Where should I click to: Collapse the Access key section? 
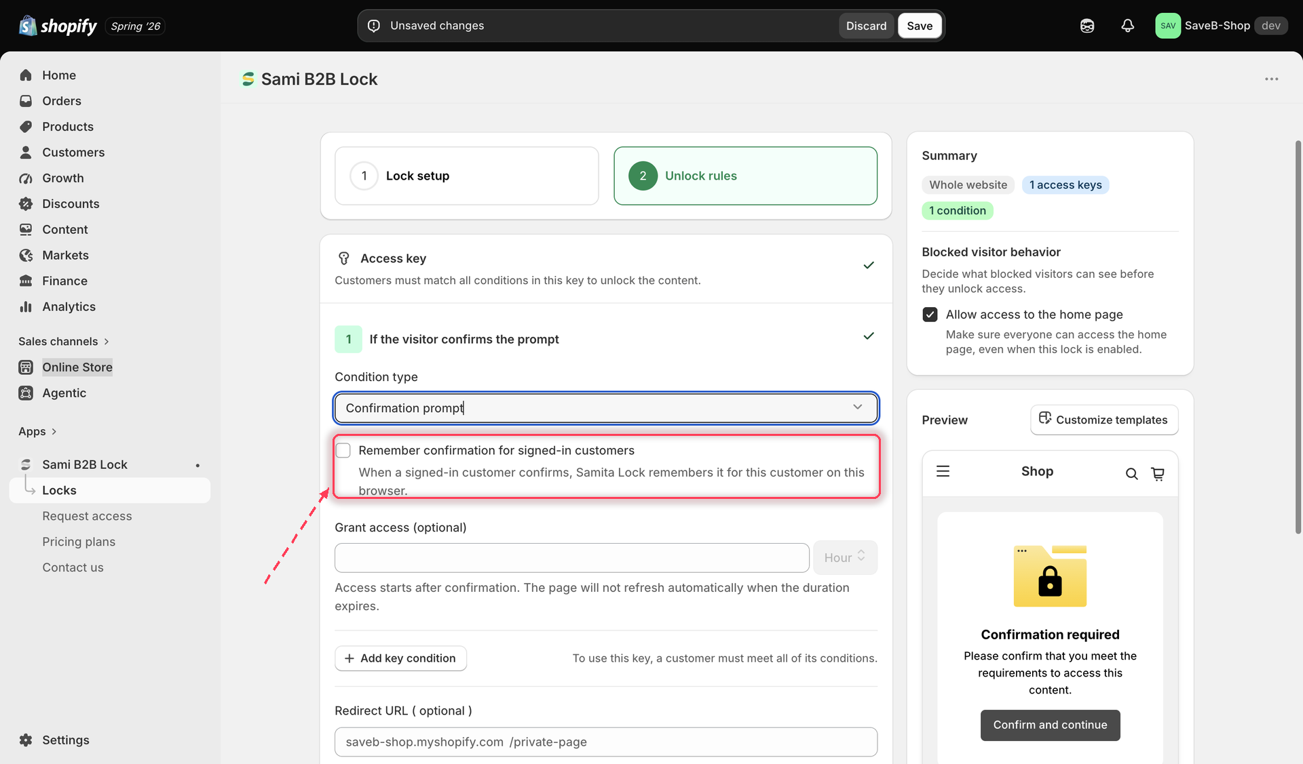[869, 265]
